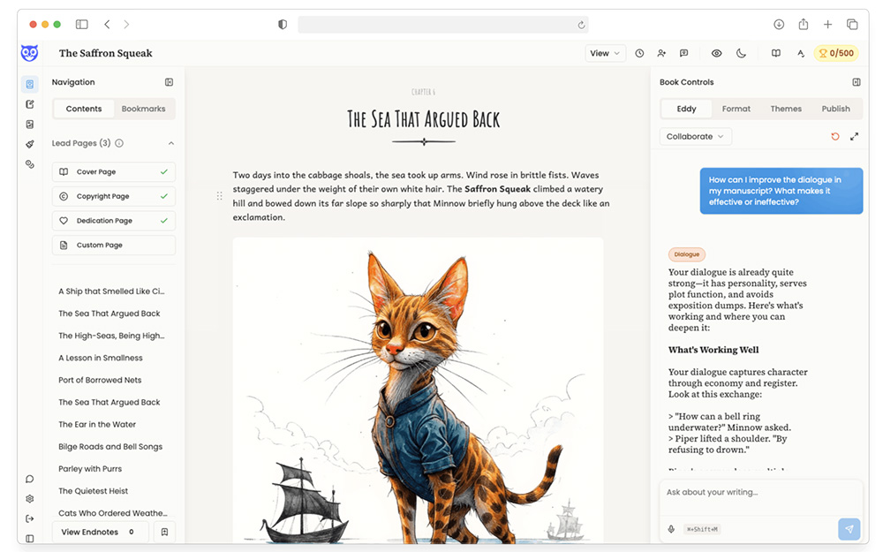Click the microphone icon in chat box
The image size is (883, 552).
671,529
